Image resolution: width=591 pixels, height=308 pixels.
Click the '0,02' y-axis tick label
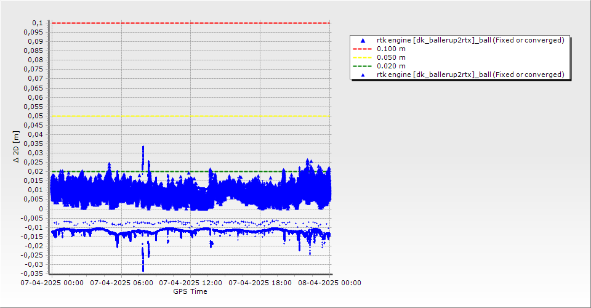[x=36, y=171]
